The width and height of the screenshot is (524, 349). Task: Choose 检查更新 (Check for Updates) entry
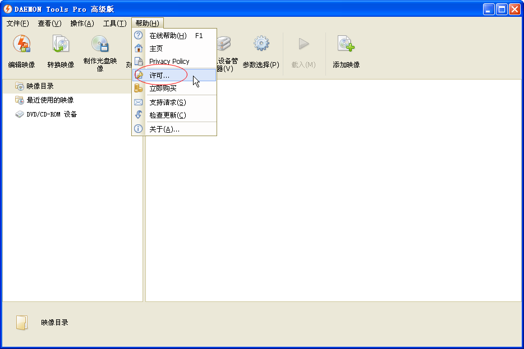pos(167,115)
